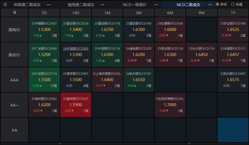This screenshot has height=145, width=249.
Task: Open the 25华夏银行CD121 cell
Action: (x=233, y=55)
